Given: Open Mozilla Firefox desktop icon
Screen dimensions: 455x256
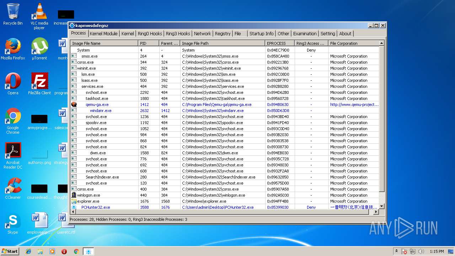Looking at the screenshot, I should 13,49.
